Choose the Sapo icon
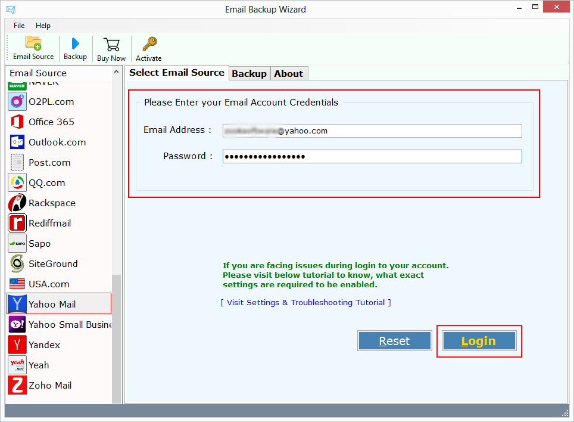The height and width of the screenshot is (422, 574). tap(17, 243)
